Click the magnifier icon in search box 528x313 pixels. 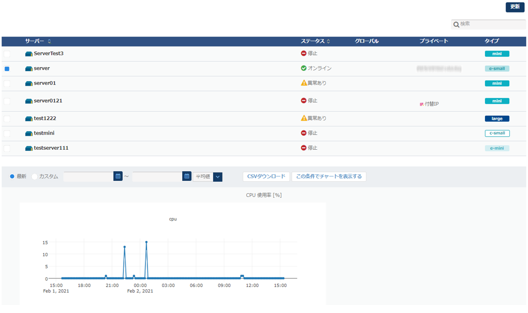456,25
